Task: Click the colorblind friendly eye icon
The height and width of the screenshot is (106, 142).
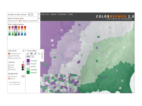Action: click(27, 53)
